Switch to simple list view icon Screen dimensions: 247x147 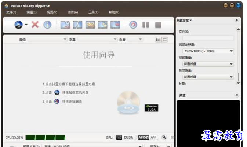(165, 40)
